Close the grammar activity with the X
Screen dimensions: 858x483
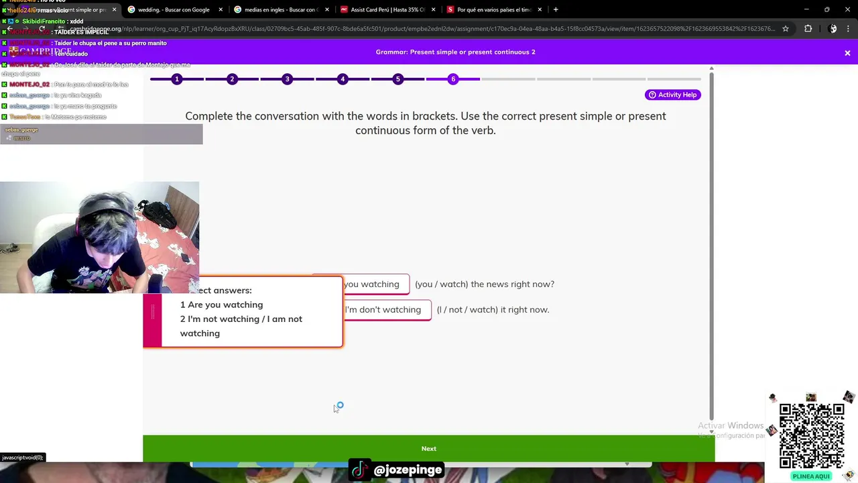point(847,53)
